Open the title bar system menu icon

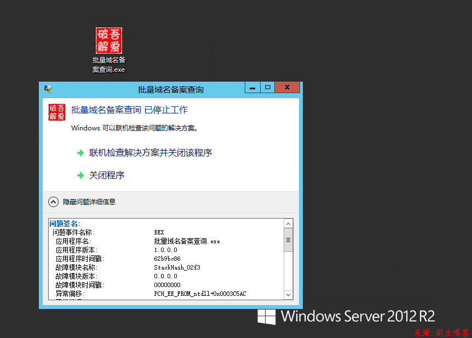[x=48, y=89]
